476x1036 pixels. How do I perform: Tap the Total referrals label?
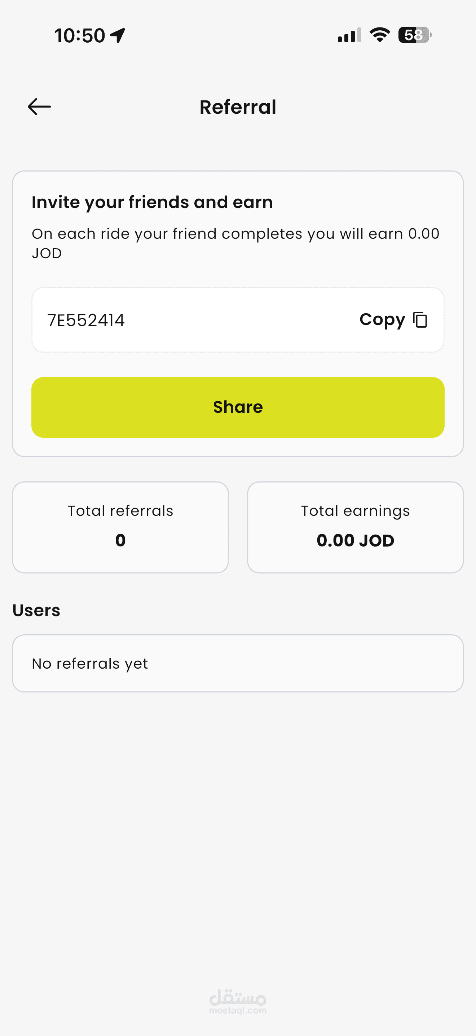coord(120,511)
